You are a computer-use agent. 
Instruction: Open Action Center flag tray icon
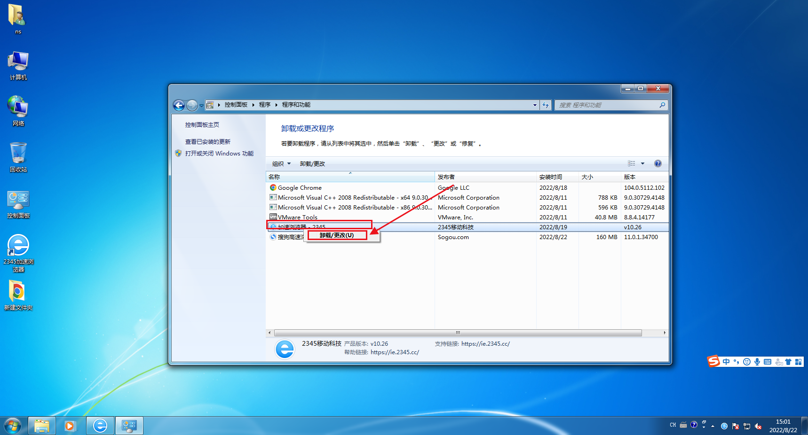736,426
